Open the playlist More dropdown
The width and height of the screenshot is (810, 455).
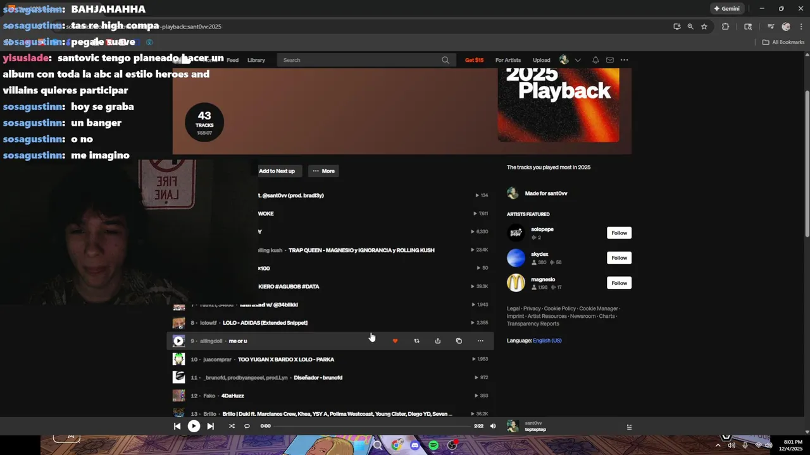323,171
